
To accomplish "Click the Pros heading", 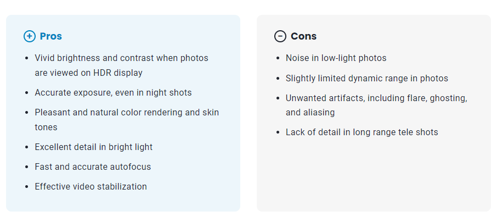I will tap(50, 36).
